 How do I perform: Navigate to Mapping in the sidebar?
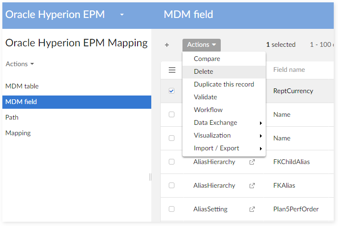18,133
